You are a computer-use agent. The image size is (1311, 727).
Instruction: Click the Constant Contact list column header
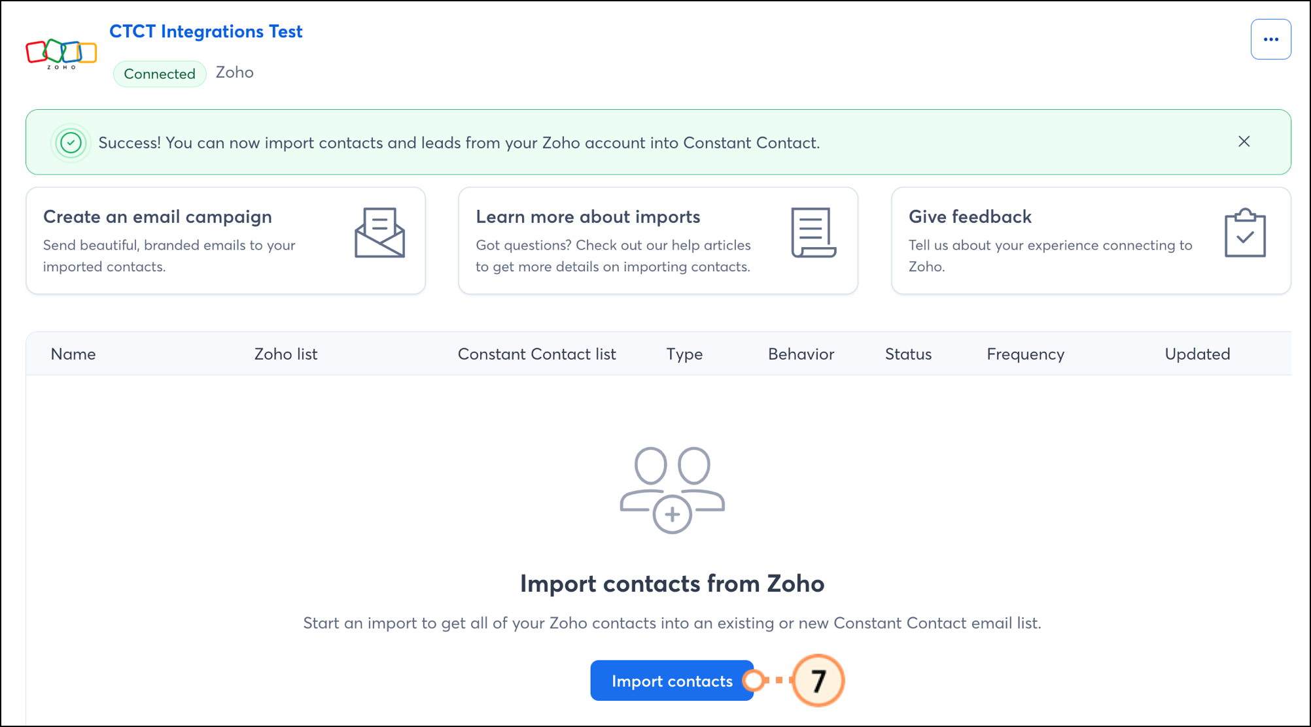coord(536,354)
